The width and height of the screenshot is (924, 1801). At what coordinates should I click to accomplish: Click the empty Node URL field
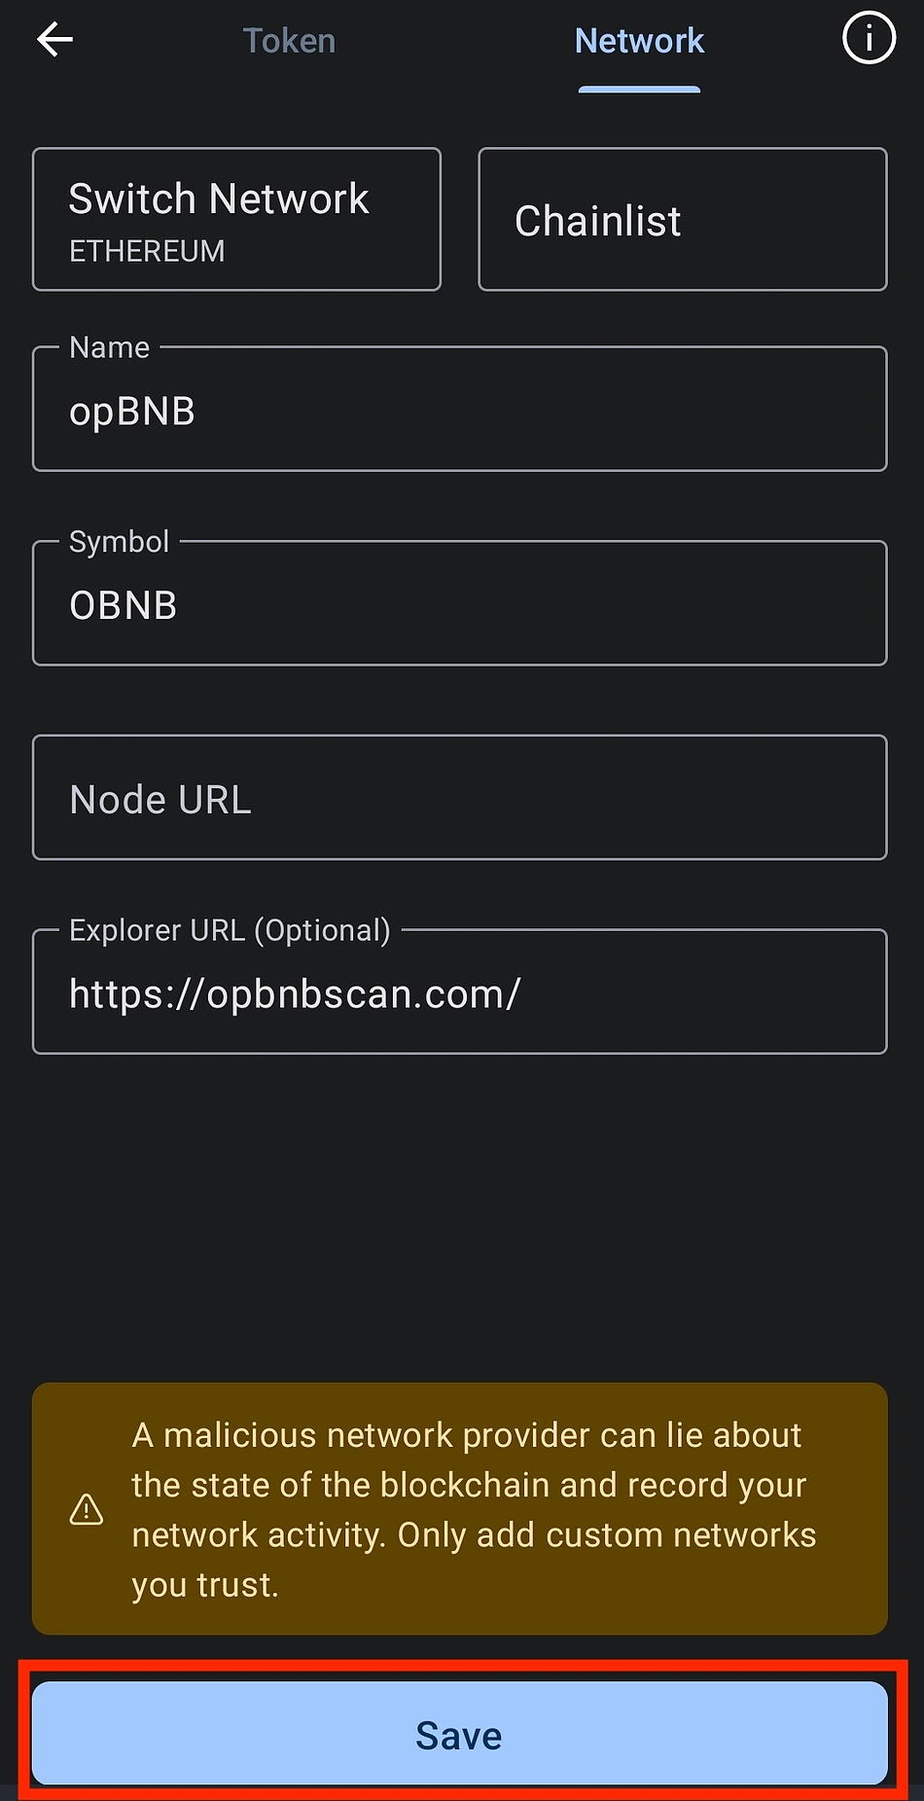click(x=459, y=797)
